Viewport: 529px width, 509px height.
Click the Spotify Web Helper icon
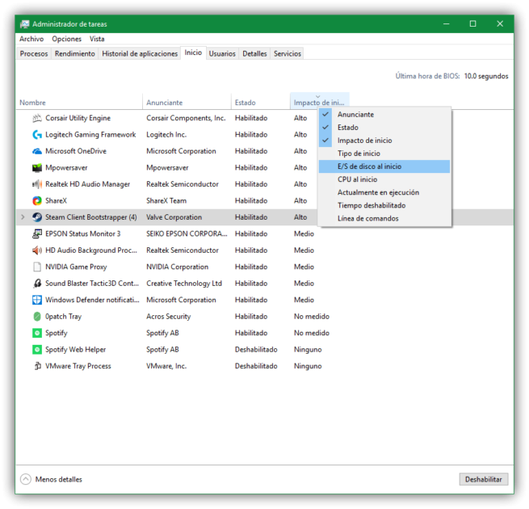tap(37, 350)
